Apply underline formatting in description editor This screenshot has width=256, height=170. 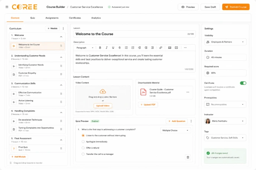tap(113, 48)
